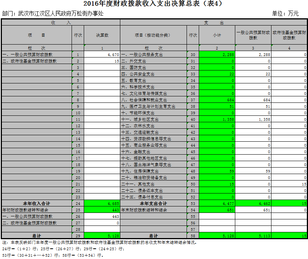This screenshot has width=308, height=259.
Task: Select the green 小计 cell for 十一、城乡社区支出
Action: point(217,120)
